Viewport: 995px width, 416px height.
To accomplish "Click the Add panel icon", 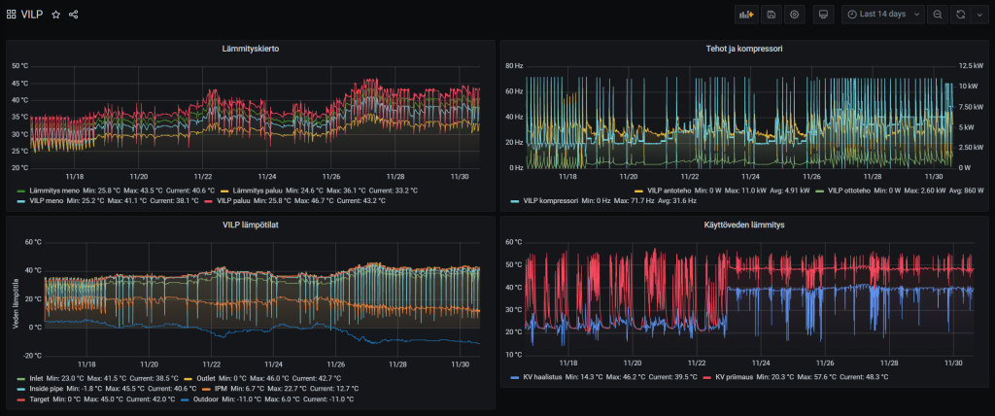I will click(746, 15).
